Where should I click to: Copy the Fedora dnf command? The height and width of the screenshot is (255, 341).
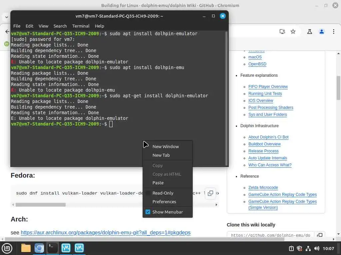210,193
